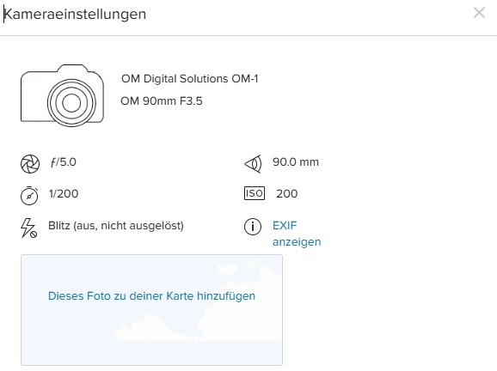Click the focal length eye icon
This screenshot has height=371, width=497.
[x=253, y=164]
